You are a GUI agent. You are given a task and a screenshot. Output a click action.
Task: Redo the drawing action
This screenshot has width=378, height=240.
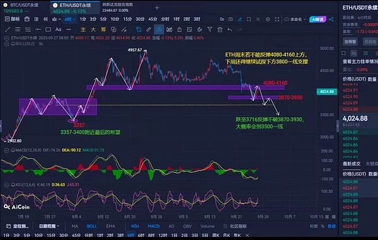pyautogui.click(x=239, y=30)
